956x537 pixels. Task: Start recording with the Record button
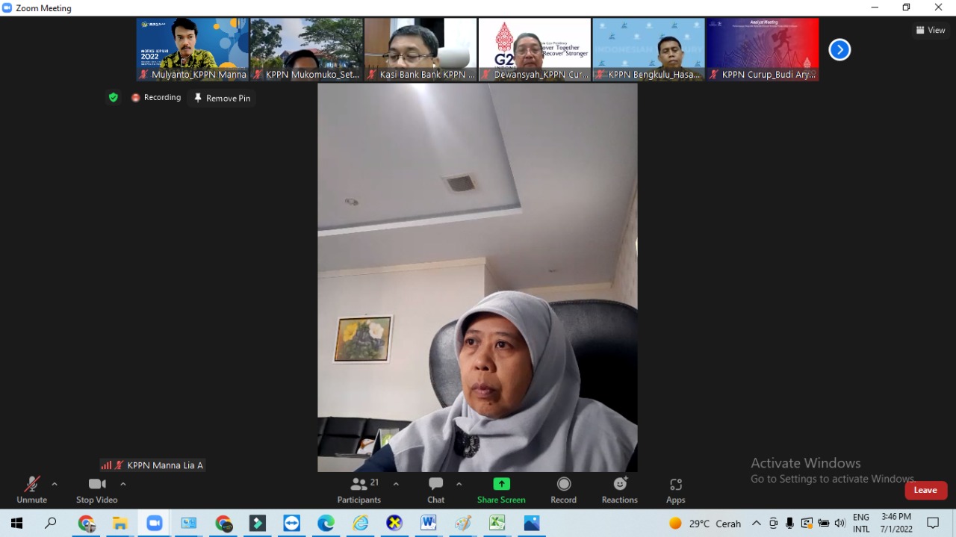click(x=564, y=490)
